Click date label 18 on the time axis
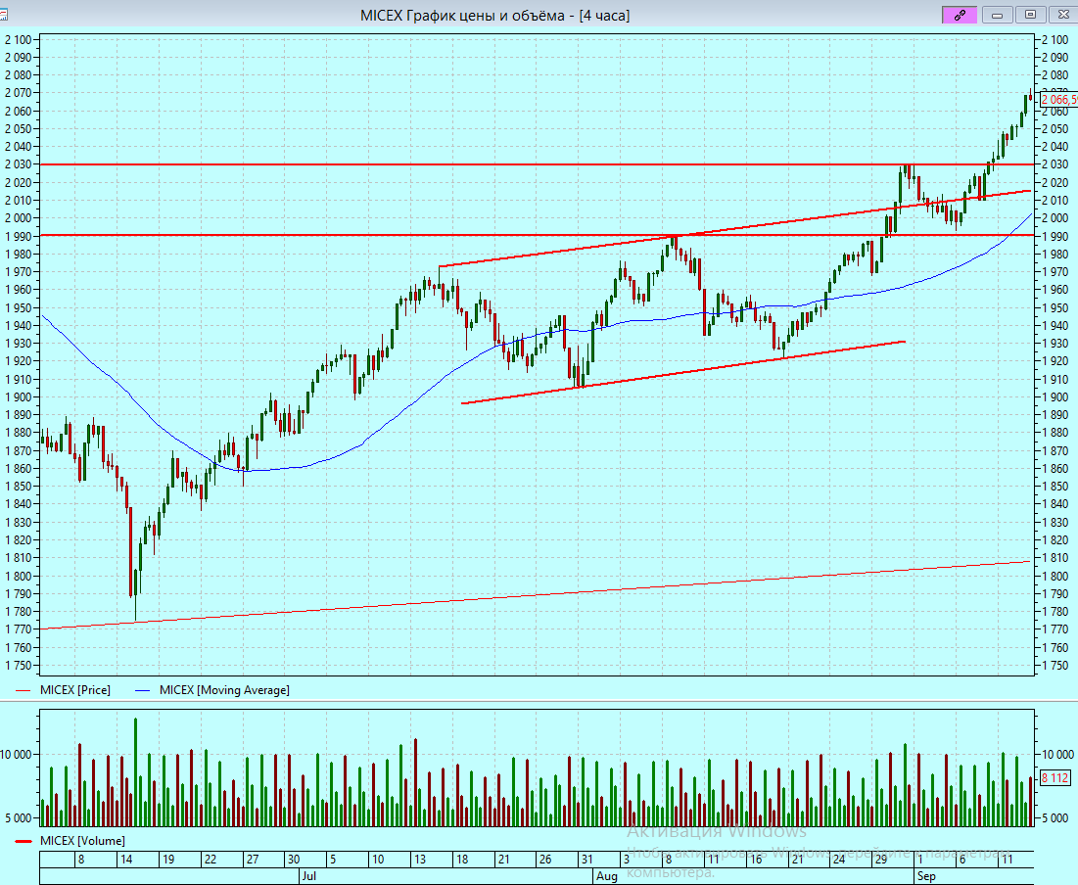This screenshot has width=1078, height=885. [462, 859]
